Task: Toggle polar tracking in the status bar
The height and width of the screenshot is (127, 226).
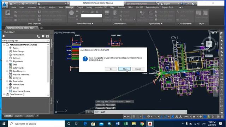Action: (x=148, y=117)
